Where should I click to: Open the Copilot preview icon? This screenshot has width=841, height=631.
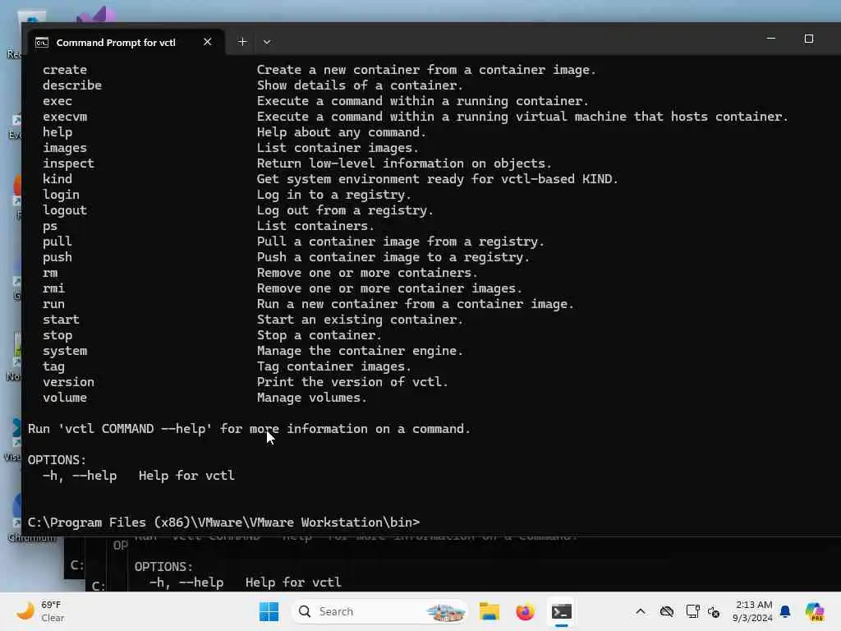tap(814, 611)
